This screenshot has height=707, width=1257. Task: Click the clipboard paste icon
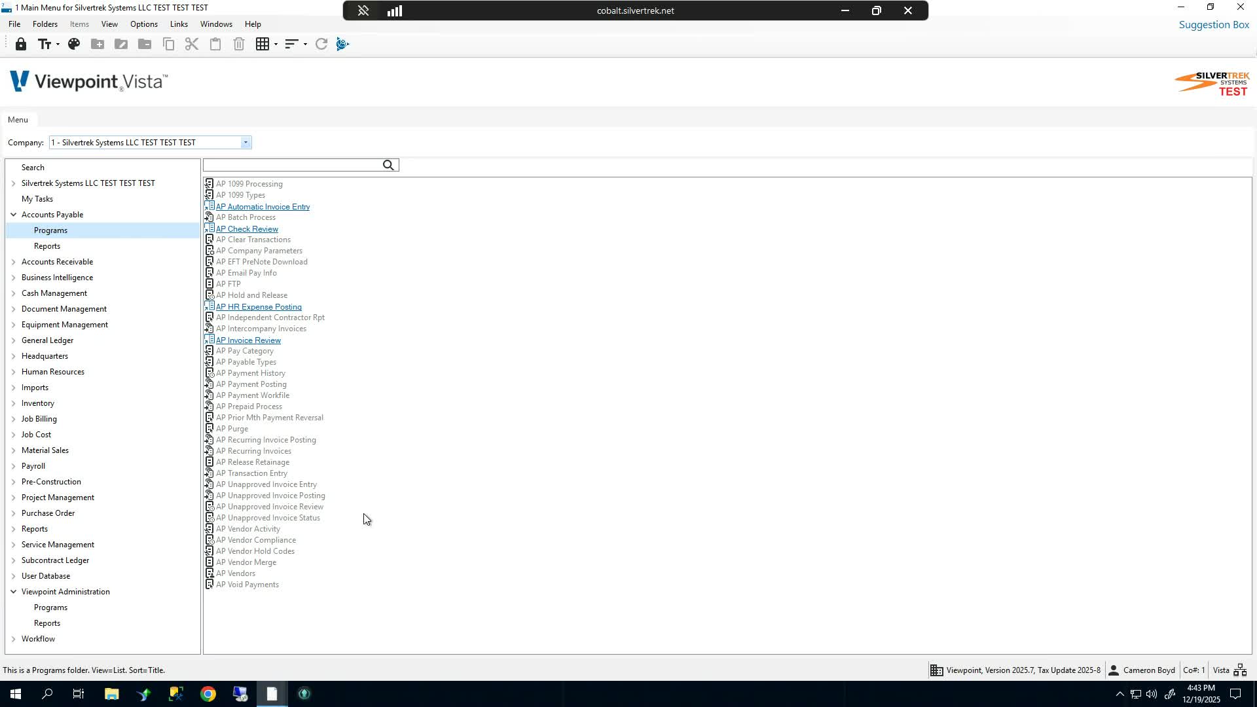215,44
